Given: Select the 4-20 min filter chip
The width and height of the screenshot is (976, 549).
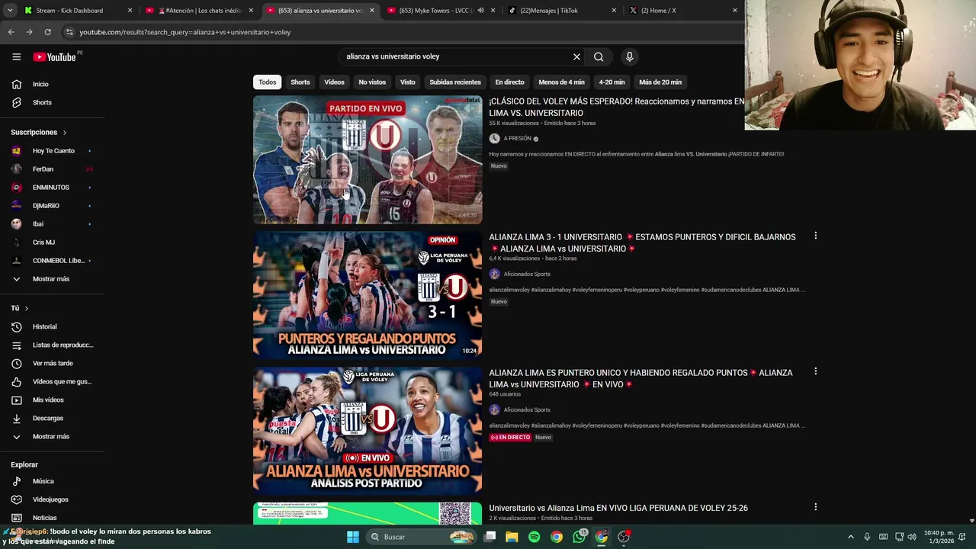Looking at the screenshot, I should coord(612,82).
